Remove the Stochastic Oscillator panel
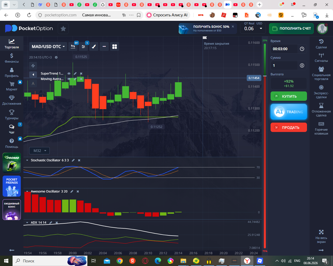 click(79, 160)
